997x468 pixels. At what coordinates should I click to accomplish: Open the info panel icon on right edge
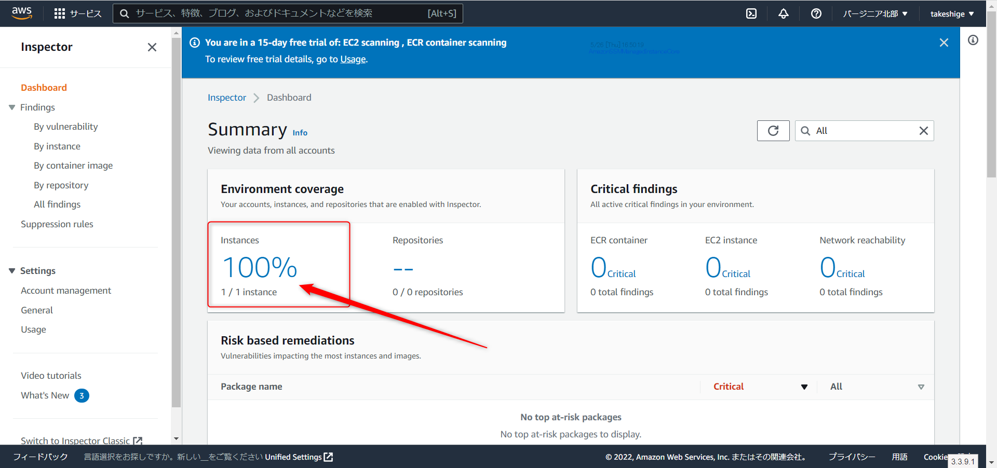point(973,40)
